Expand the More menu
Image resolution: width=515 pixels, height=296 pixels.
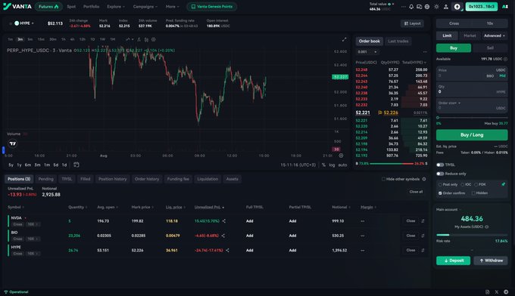[x=172, y=7]
